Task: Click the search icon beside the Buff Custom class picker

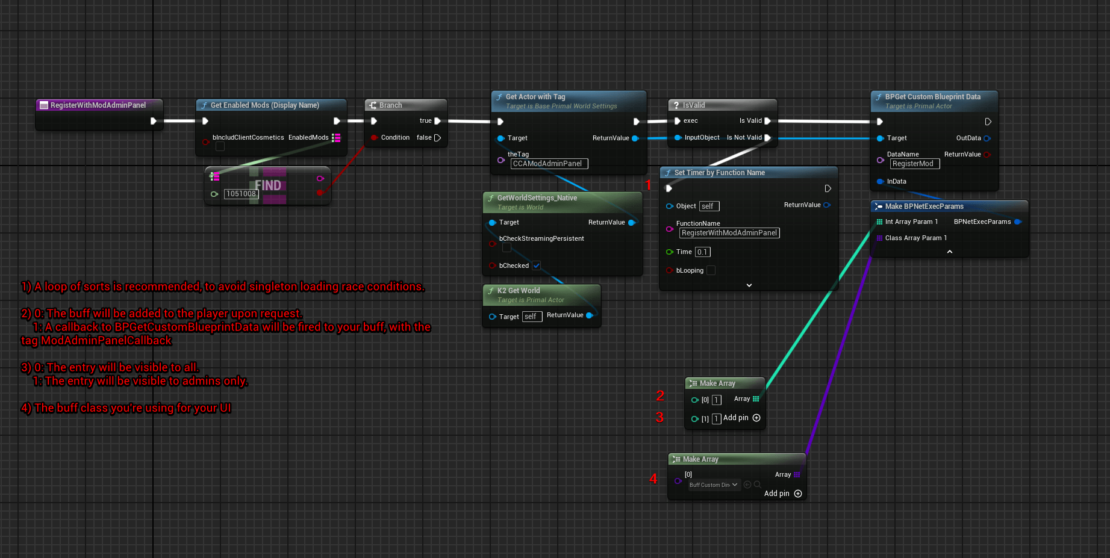Action: (x=758, y=485)
